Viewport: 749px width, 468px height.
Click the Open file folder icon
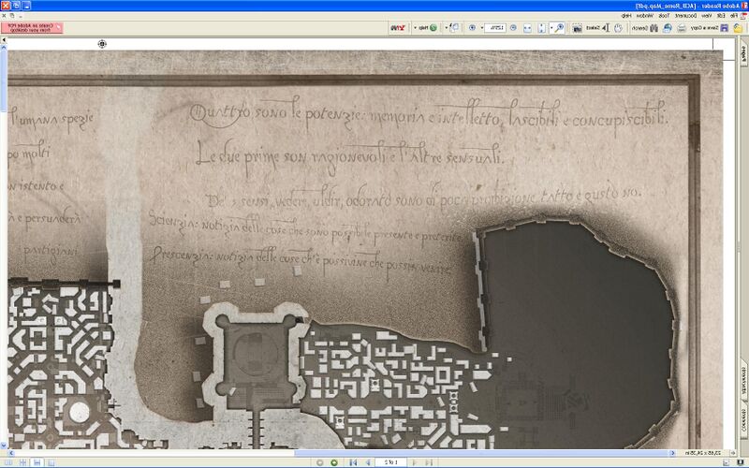(738, 28)
